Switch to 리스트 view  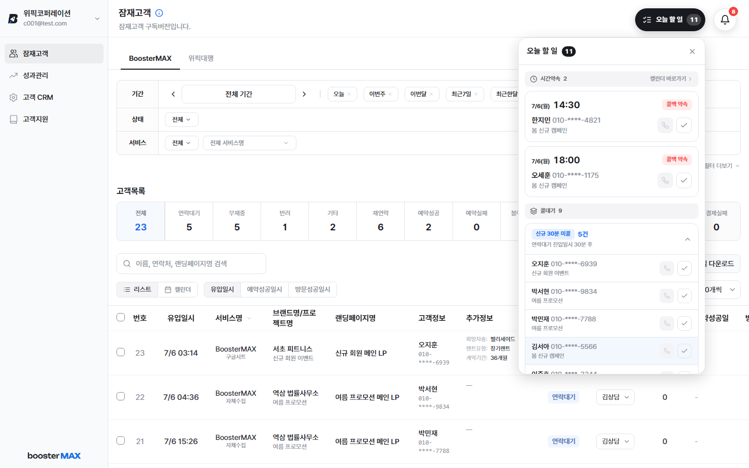tap(137, 290)
